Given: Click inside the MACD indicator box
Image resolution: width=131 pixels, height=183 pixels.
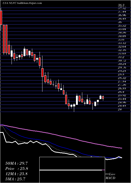Looking at the screenshot, I should 72,170.
